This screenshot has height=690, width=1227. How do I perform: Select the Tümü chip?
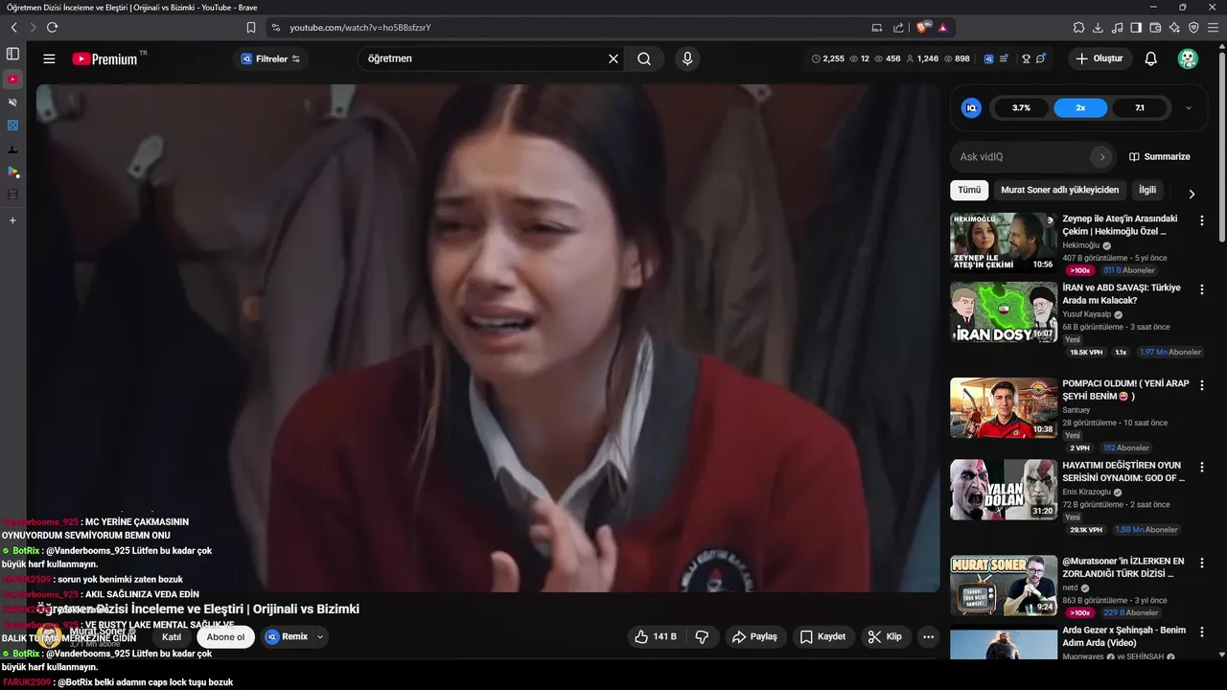point(969,190)
